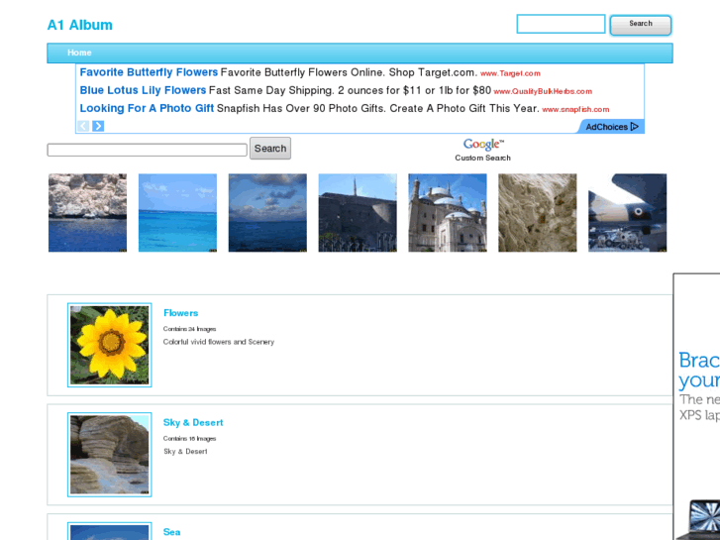Visit the www.Target.com link

pos(510,73)
